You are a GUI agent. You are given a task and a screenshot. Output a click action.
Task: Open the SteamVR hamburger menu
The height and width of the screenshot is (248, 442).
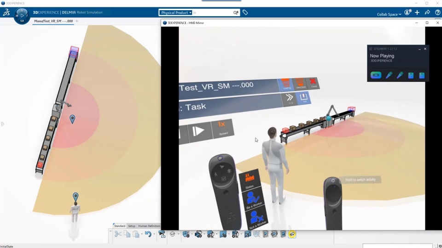point(371,49)
